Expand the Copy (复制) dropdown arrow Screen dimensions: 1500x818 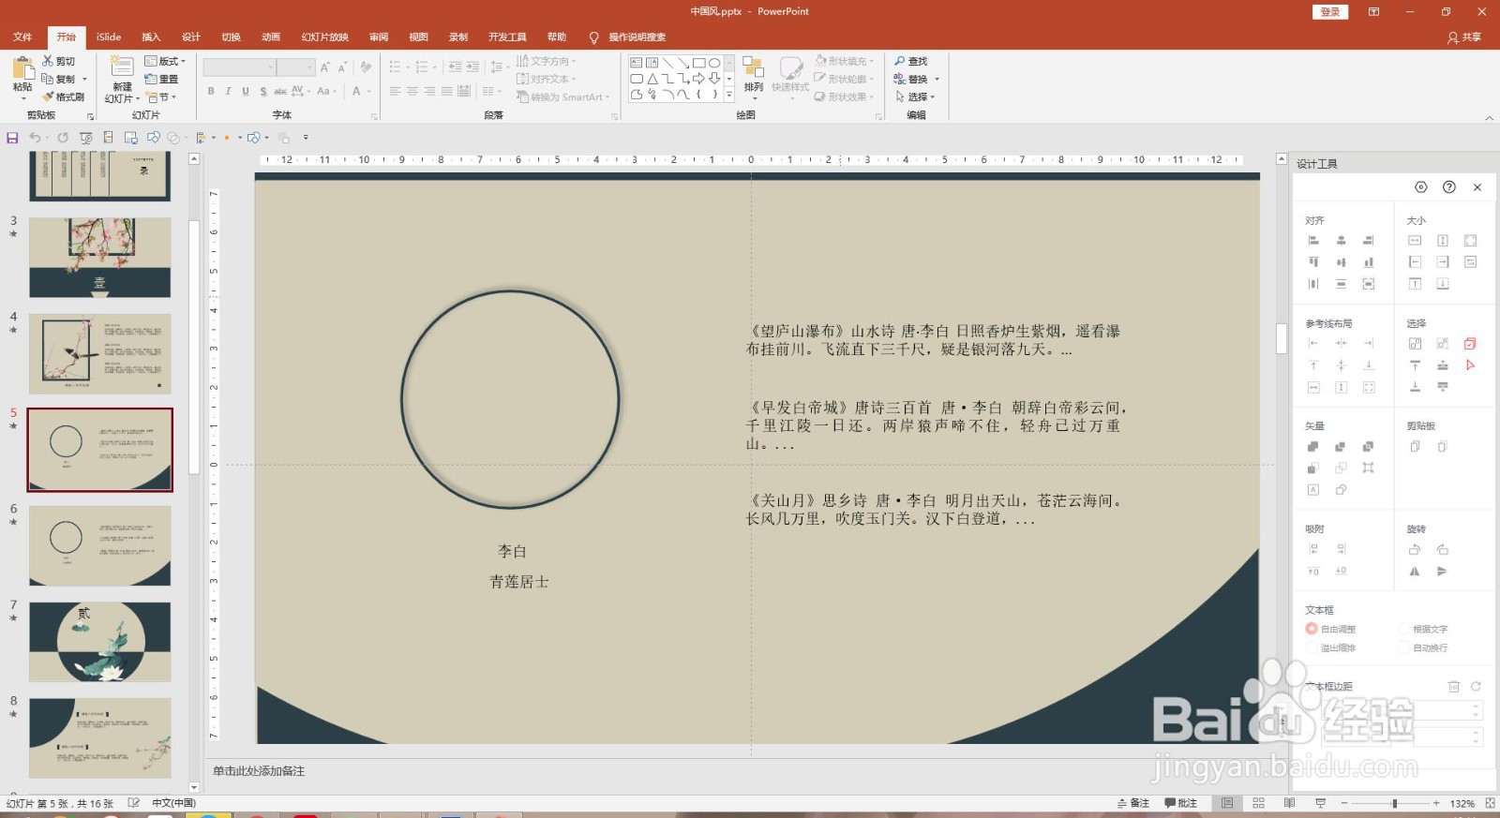[x=84, y=80]
